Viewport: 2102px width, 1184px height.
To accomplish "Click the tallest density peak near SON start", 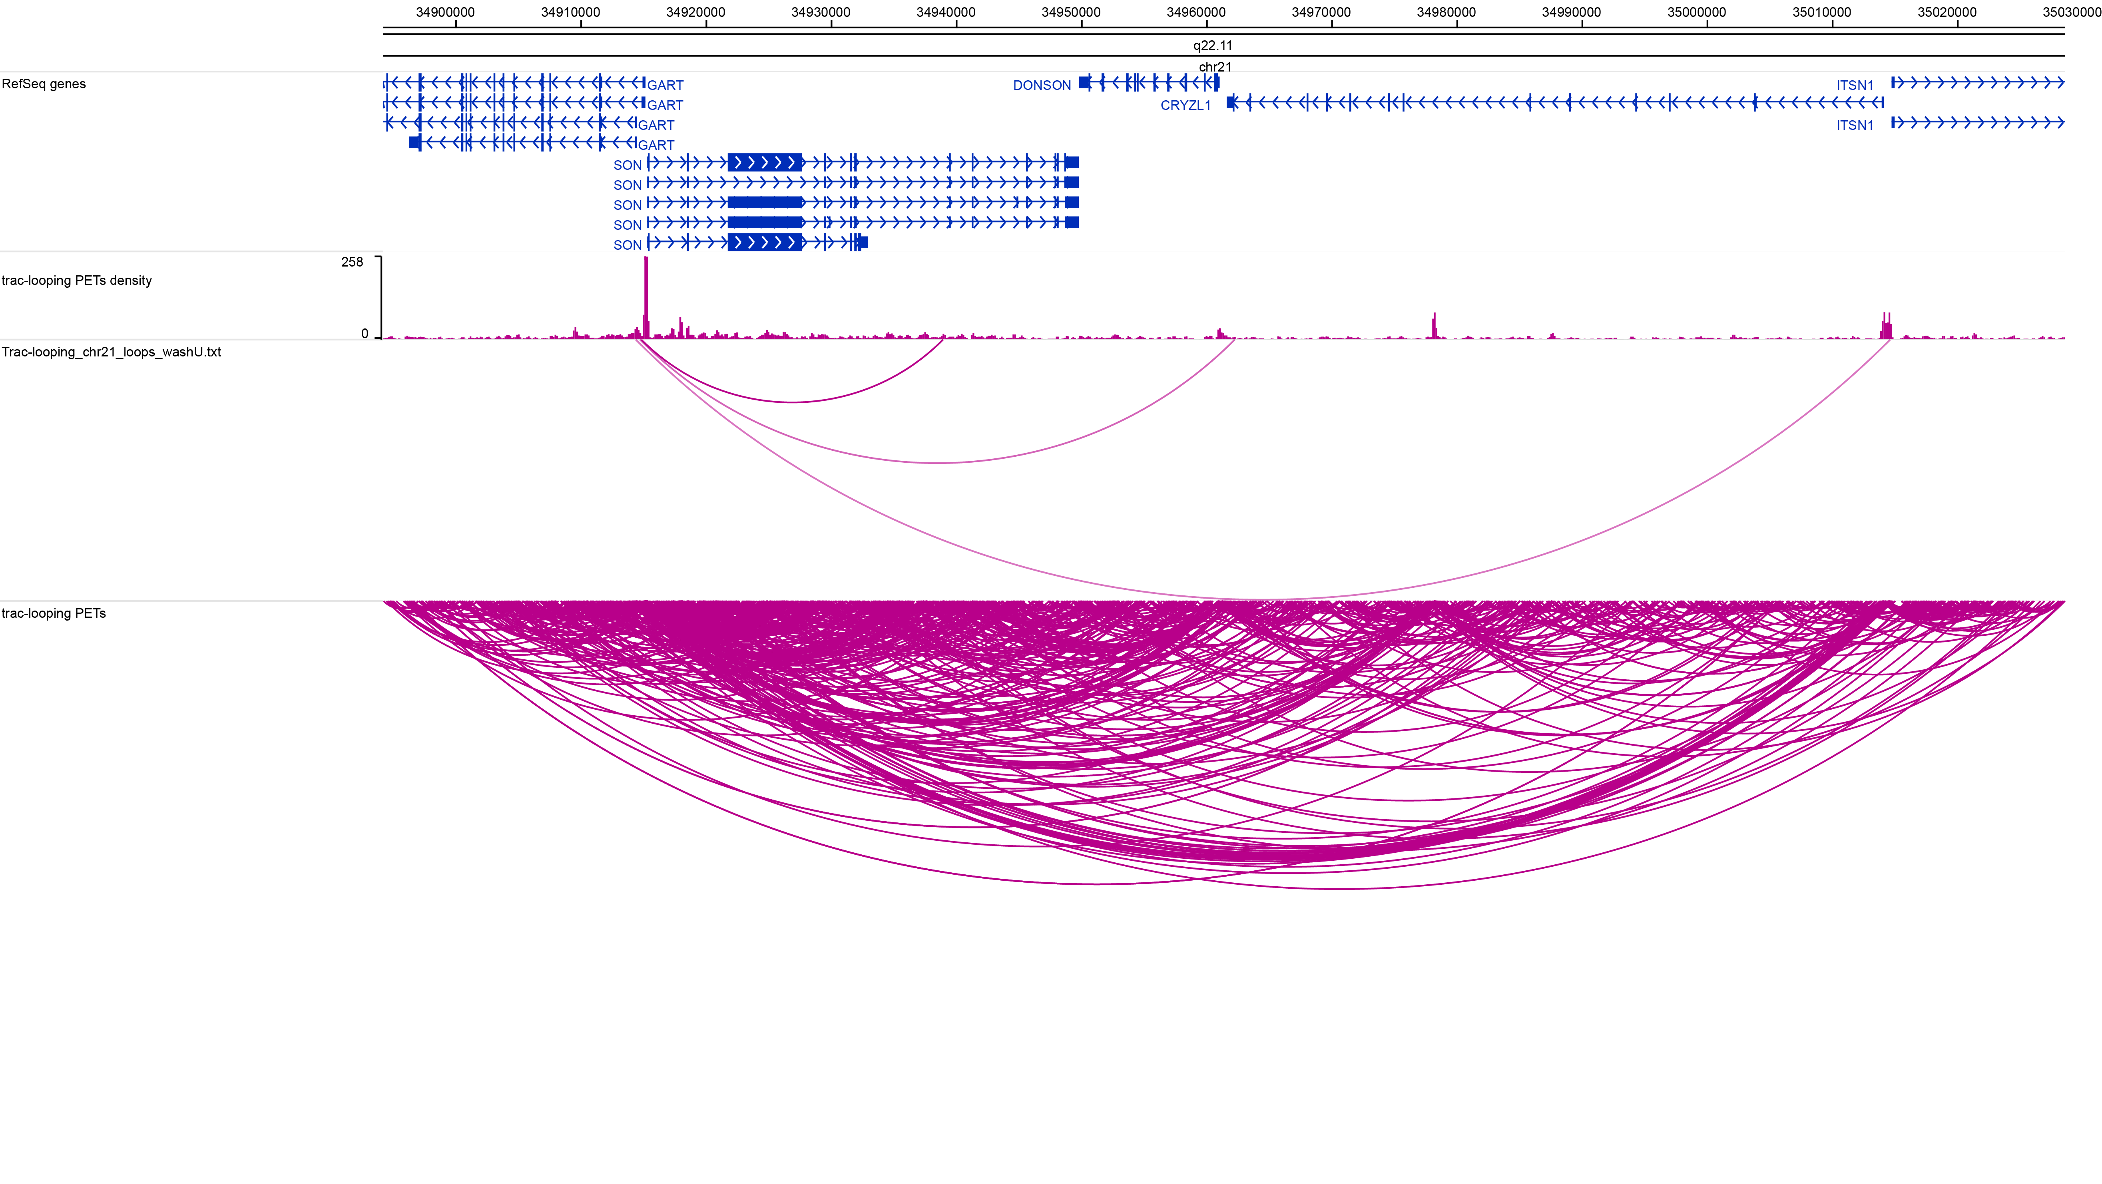I will 646,297.
